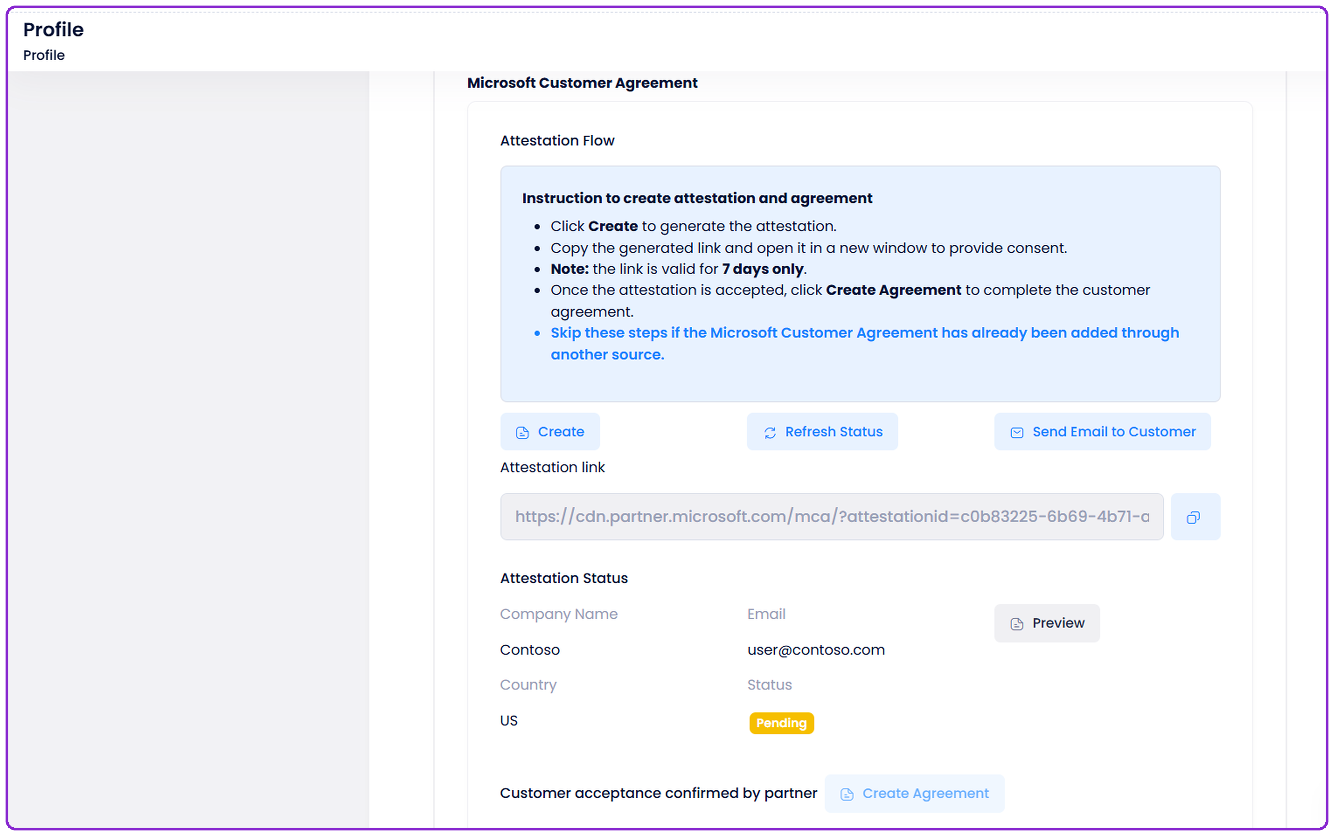
Task: Click the Profile breadcrumb under page title
Action: (x=44, y=55)
